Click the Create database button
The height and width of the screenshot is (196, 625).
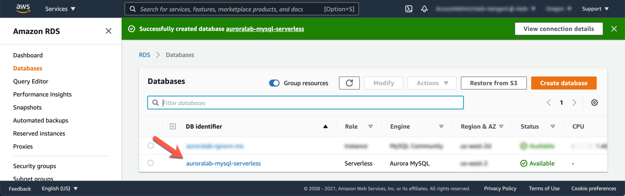pyautogui.click(x=563, y=83)
